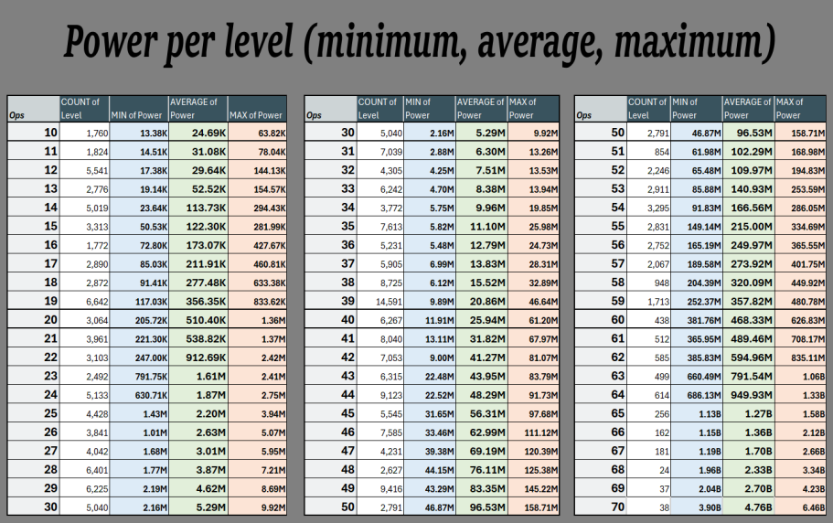Select the 14,591 count cell for level 39
This screenshot has height=523, width=833.
tap(383, 300)
